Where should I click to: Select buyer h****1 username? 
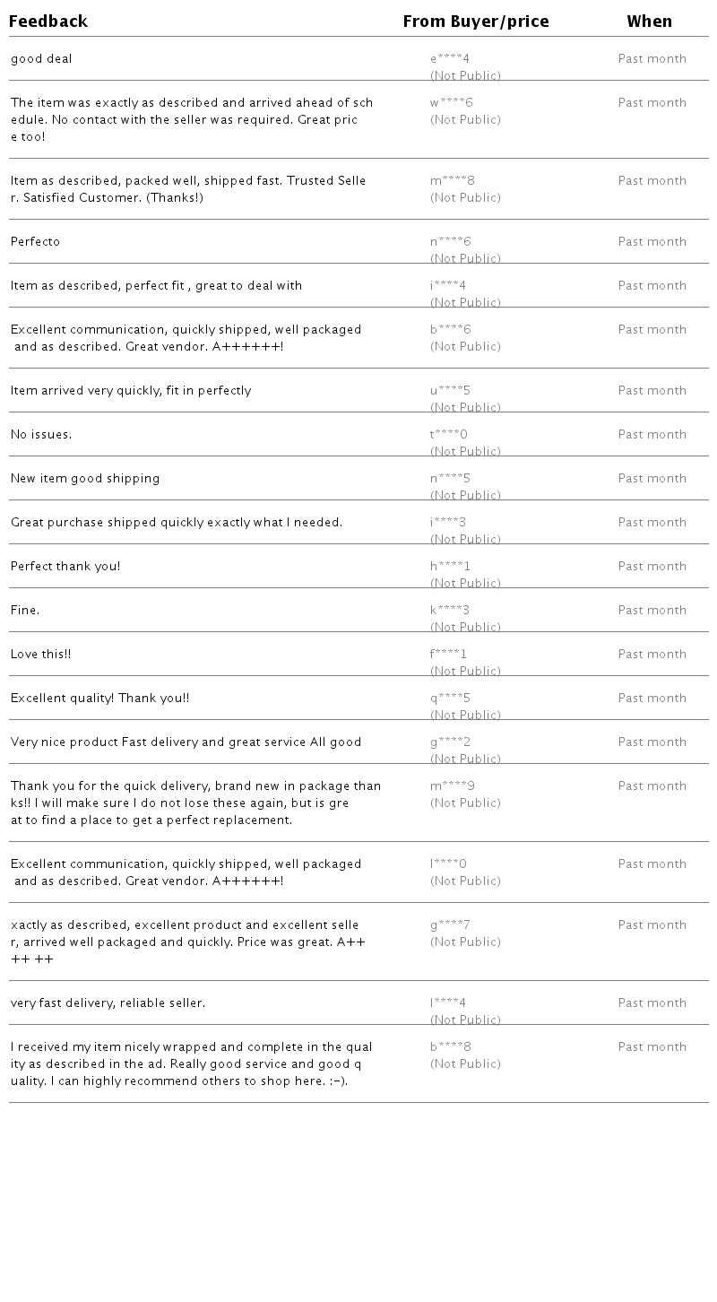coord(450,567)
